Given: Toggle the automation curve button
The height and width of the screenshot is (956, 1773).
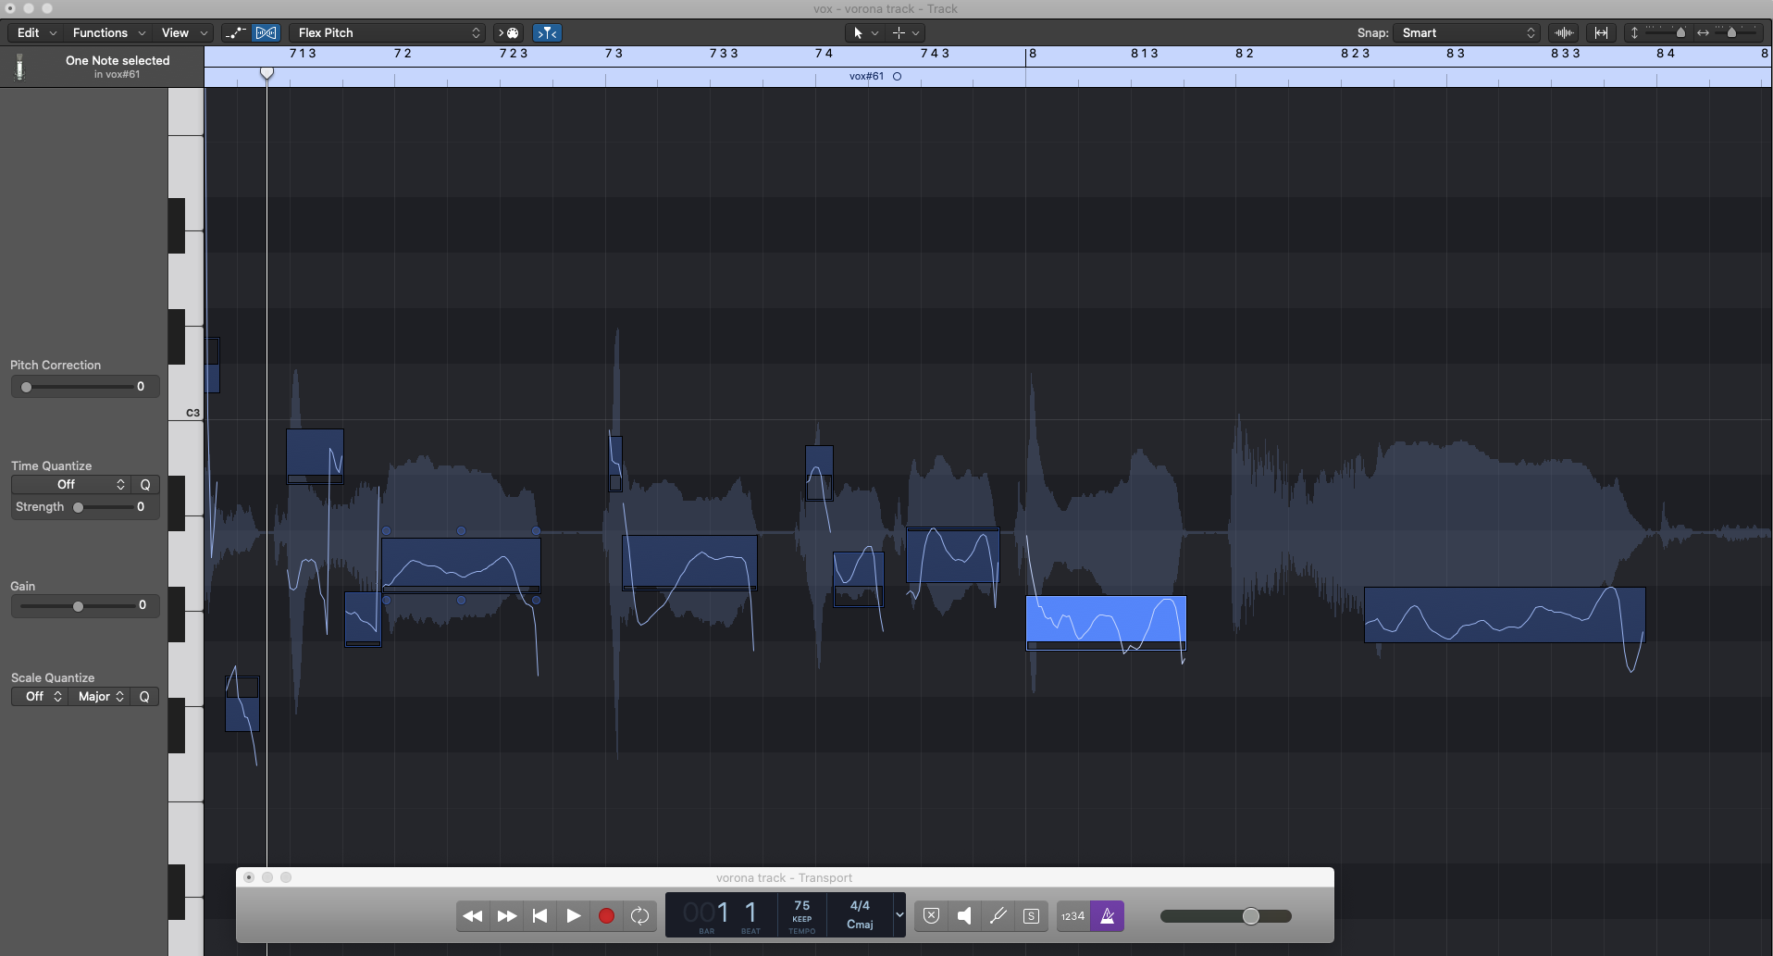Looking at the screenshot, I should 236,32.
